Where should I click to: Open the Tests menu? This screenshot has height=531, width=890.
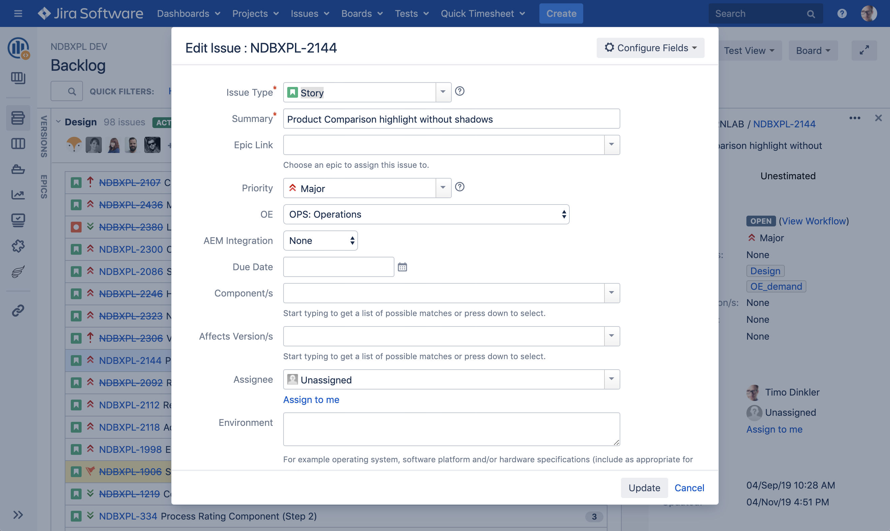point(412,13)
